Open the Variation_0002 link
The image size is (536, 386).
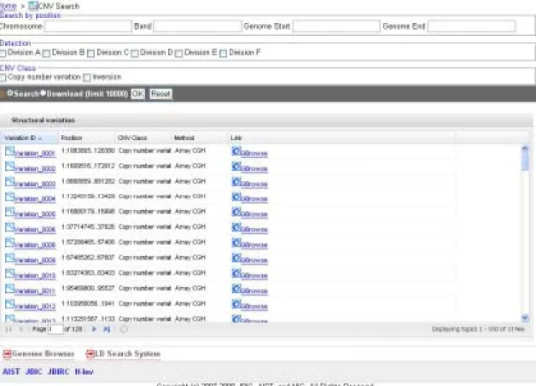[35, 168]
